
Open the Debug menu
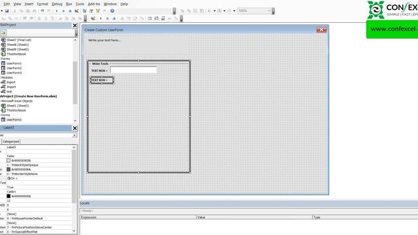57,4
